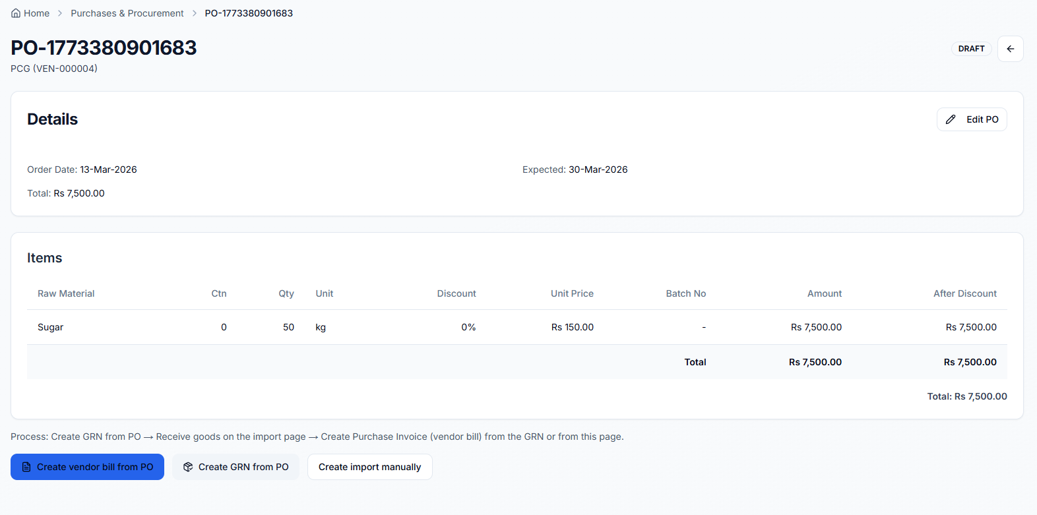Click the Unit Price column header
This screenshot has width=1037, height=515.
click(x=572, y=293)
